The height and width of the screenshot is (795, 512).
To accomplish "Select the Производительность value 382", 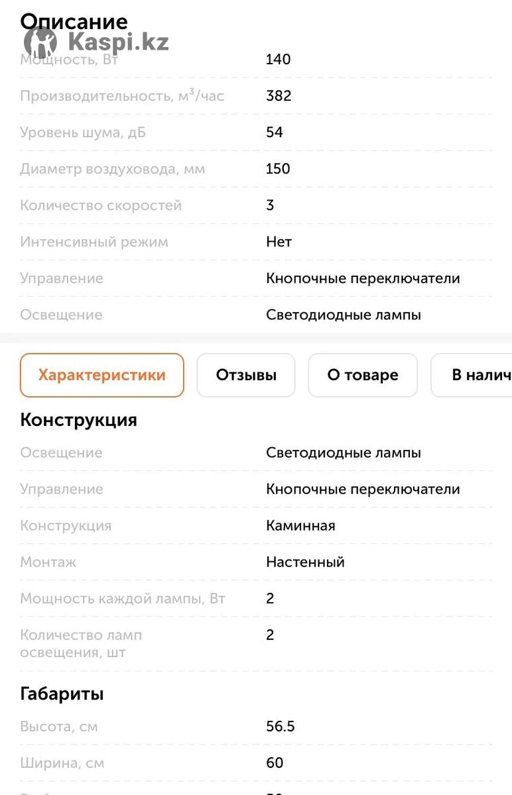I will (x=279, y=96).
